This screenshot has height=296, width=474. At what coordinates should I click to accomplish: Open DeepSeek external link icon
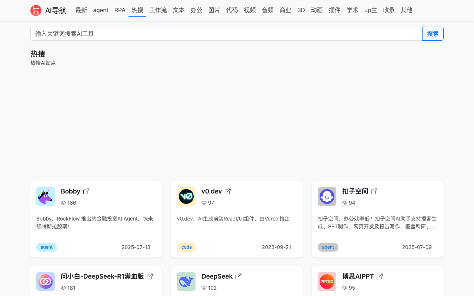[238, 276]
